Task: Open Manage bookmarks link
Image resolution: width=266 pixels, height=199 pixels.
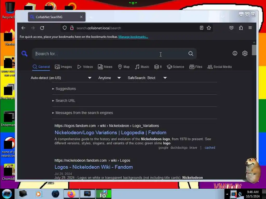Action: tap(133, 37)
